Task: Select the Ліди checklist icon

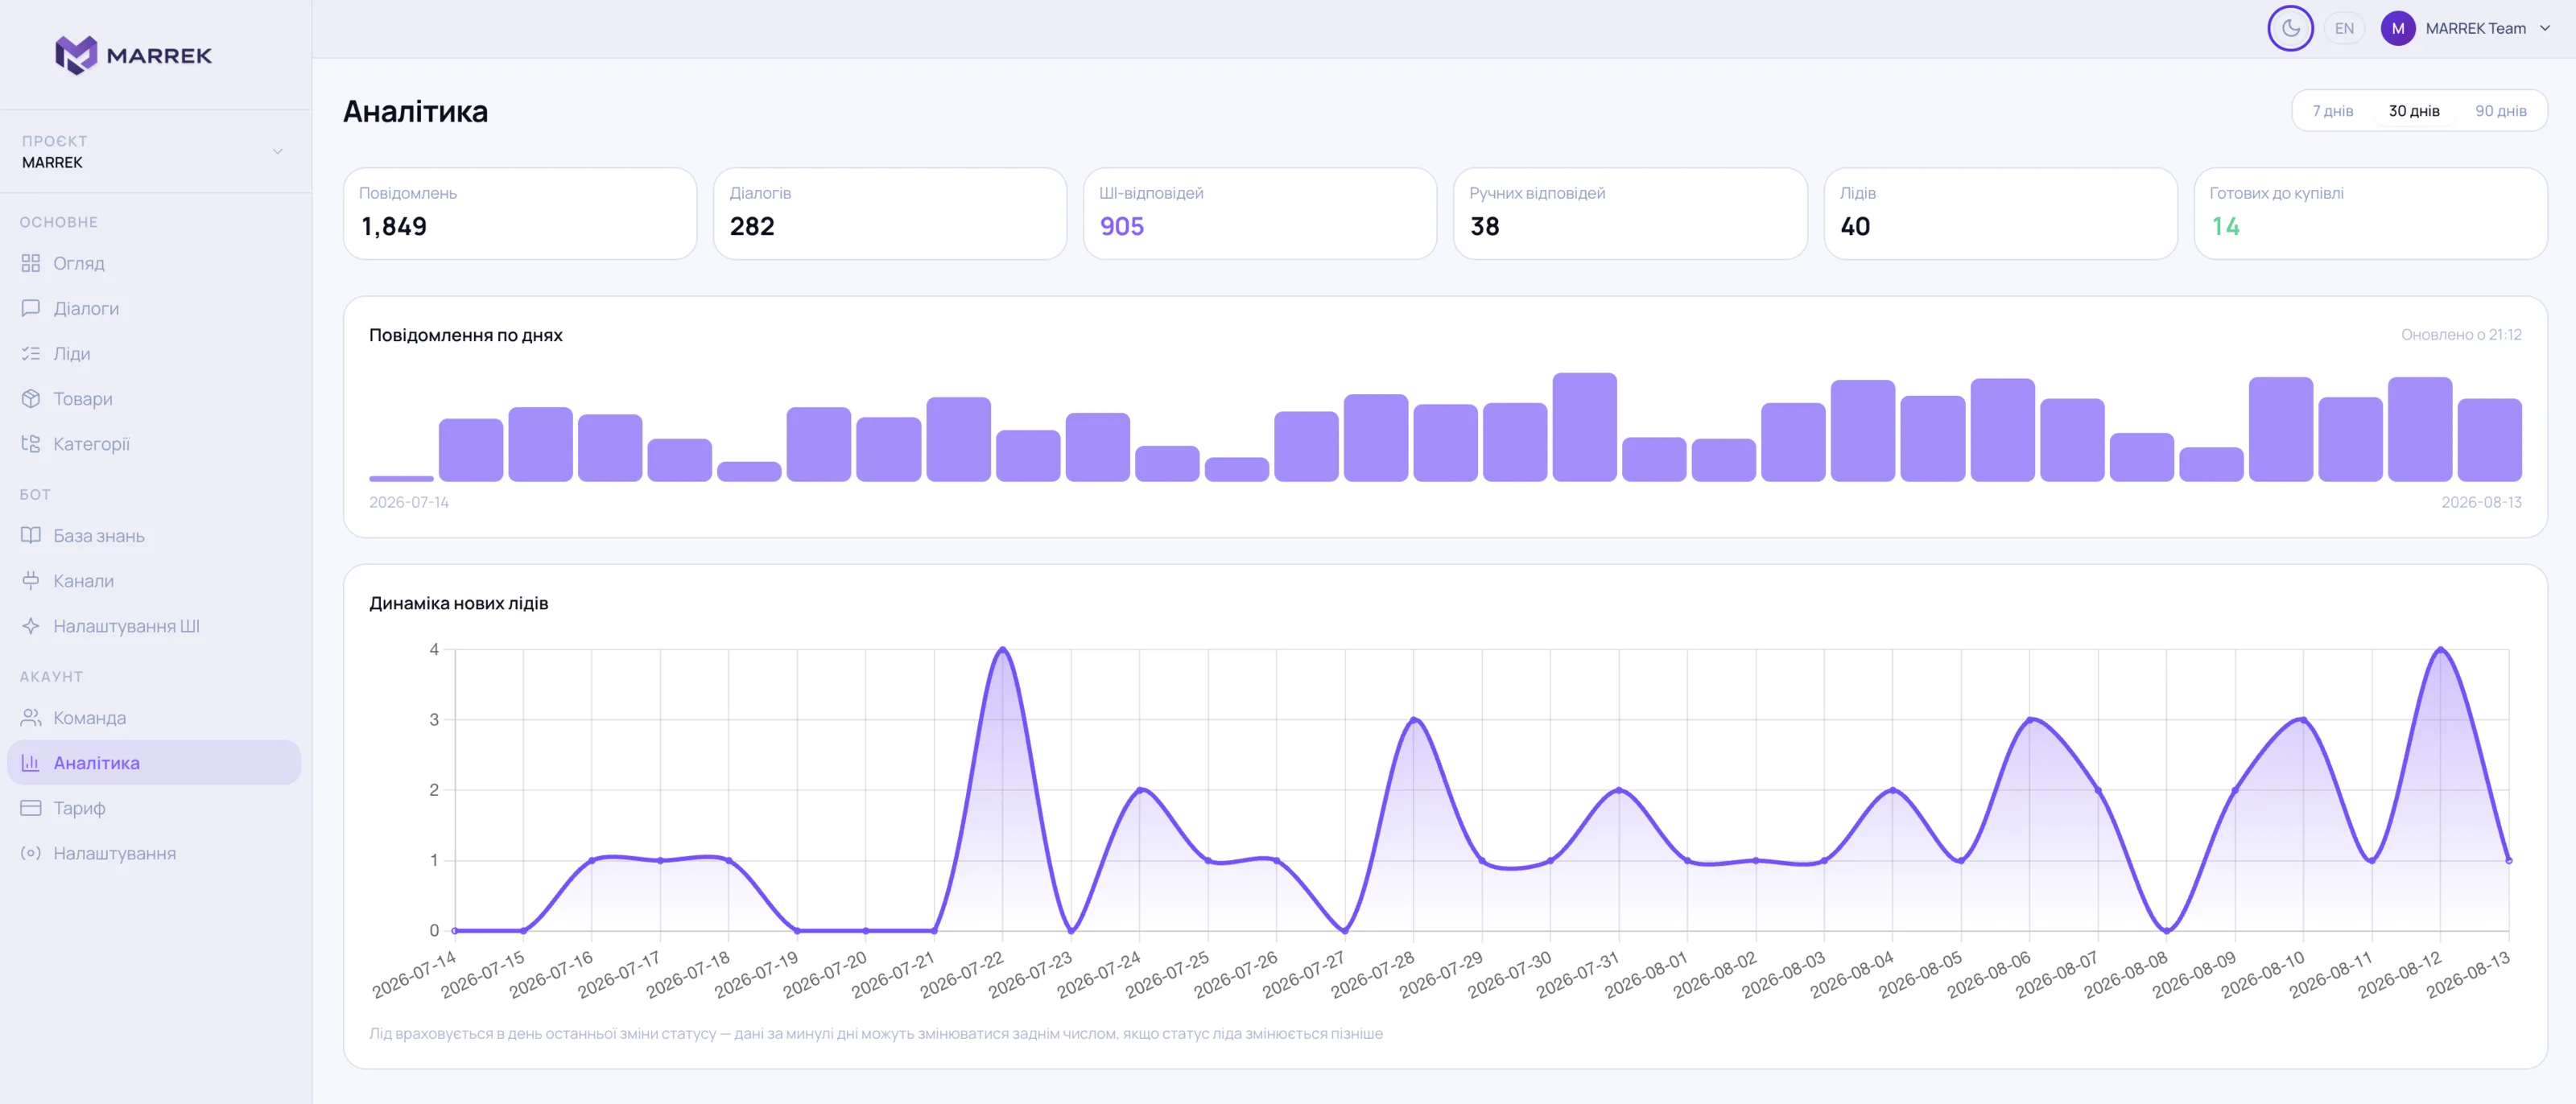Action: coord(31,353)
